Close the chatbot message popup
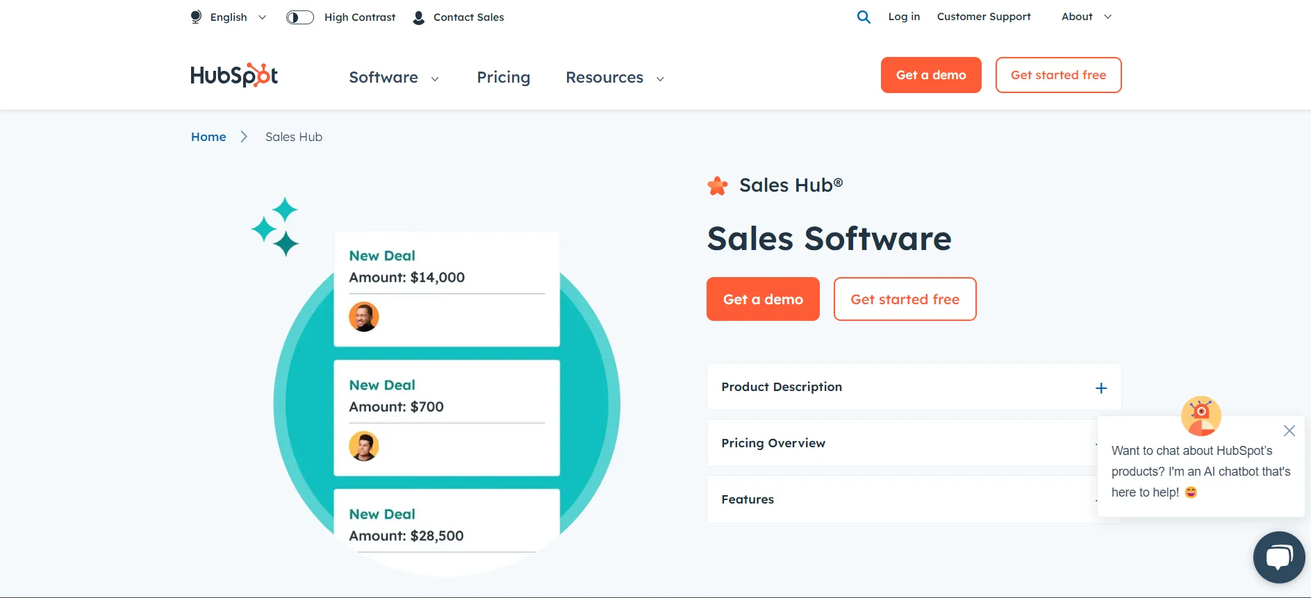Screen dimensions: 1311x598 pyautogui.click(x=1289, y=431)
